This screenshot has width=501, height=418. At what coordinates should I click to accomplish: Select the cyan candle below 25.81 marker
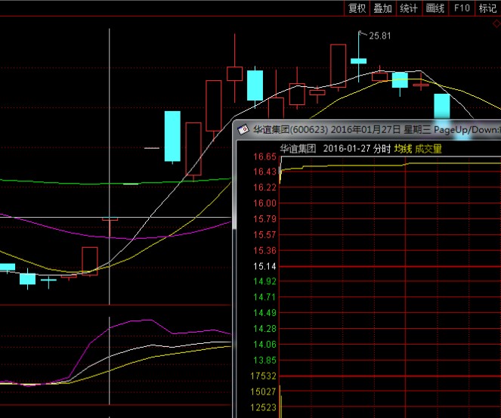pyautogui.click(x=358, y=60)
